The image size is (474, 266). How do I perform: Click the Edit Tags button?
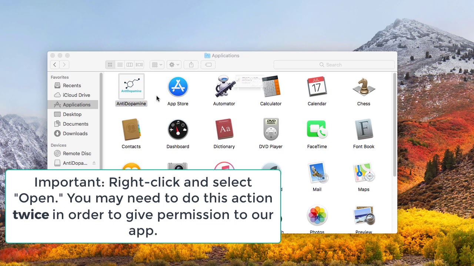(x=208, y=65)
